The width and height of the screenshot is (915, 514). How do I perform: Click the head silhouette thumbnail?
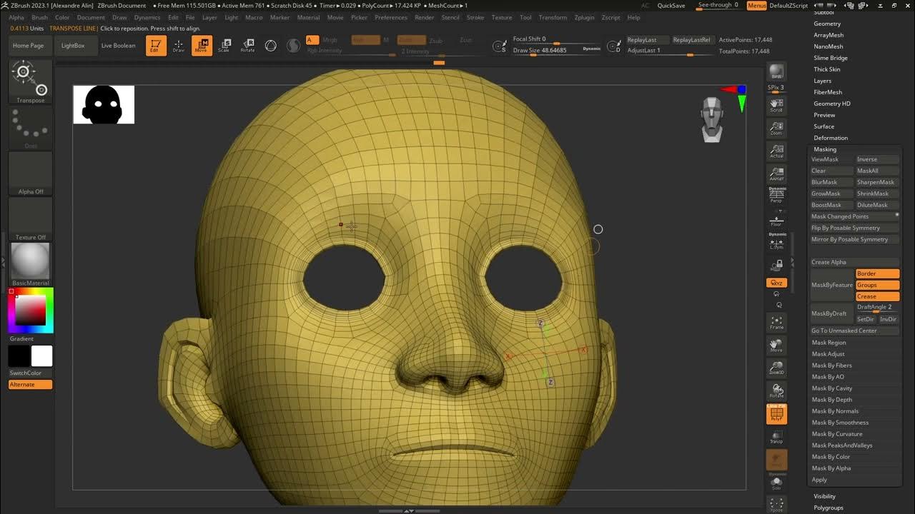[104, 104]
